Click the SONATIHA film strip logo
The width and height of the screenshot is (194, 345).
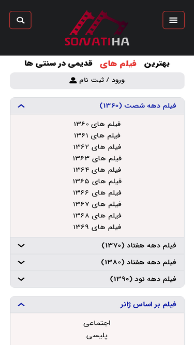(x=97, y=28)
